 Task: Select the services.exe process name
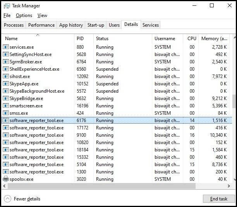click(x=22, y=47)
